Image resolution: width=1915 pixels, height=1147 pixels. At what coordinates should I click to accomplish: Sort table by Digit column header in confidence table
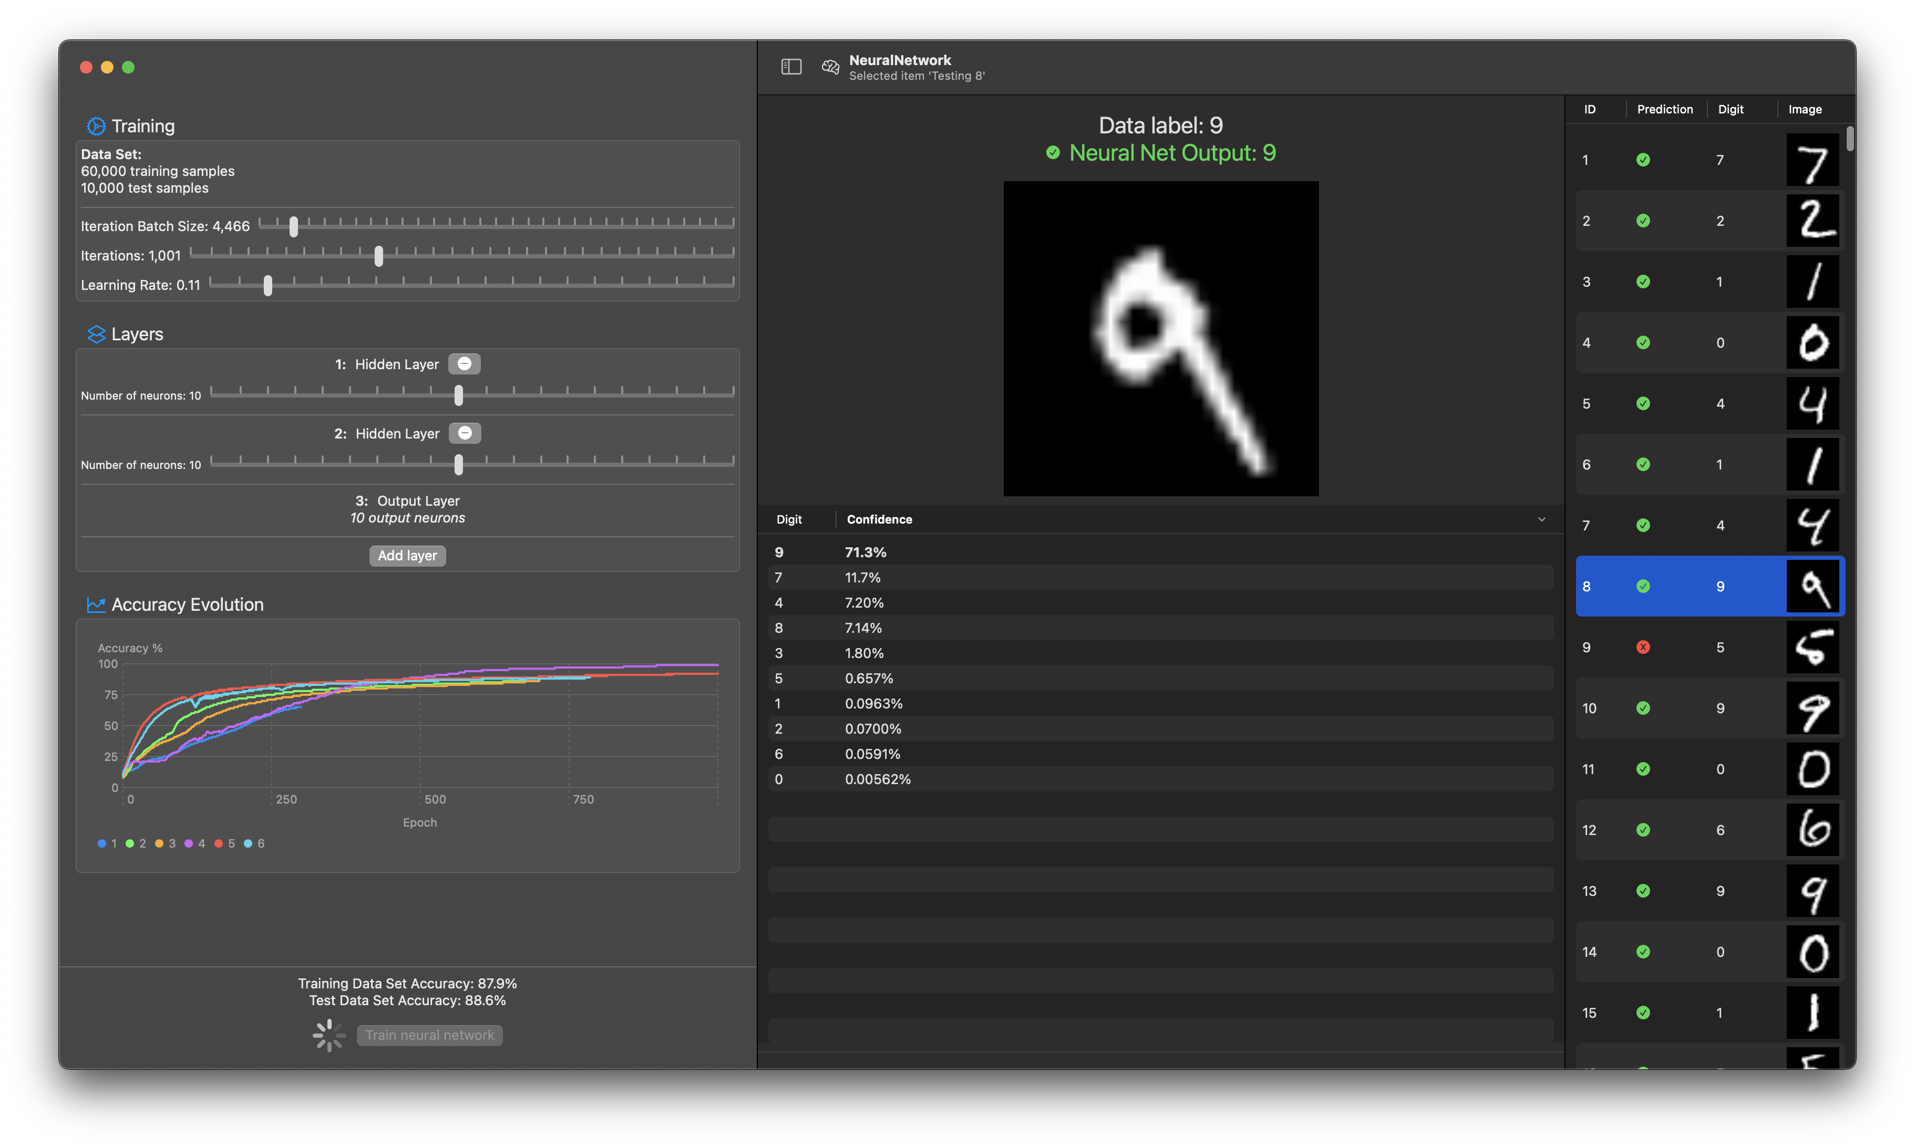[789, 519]
